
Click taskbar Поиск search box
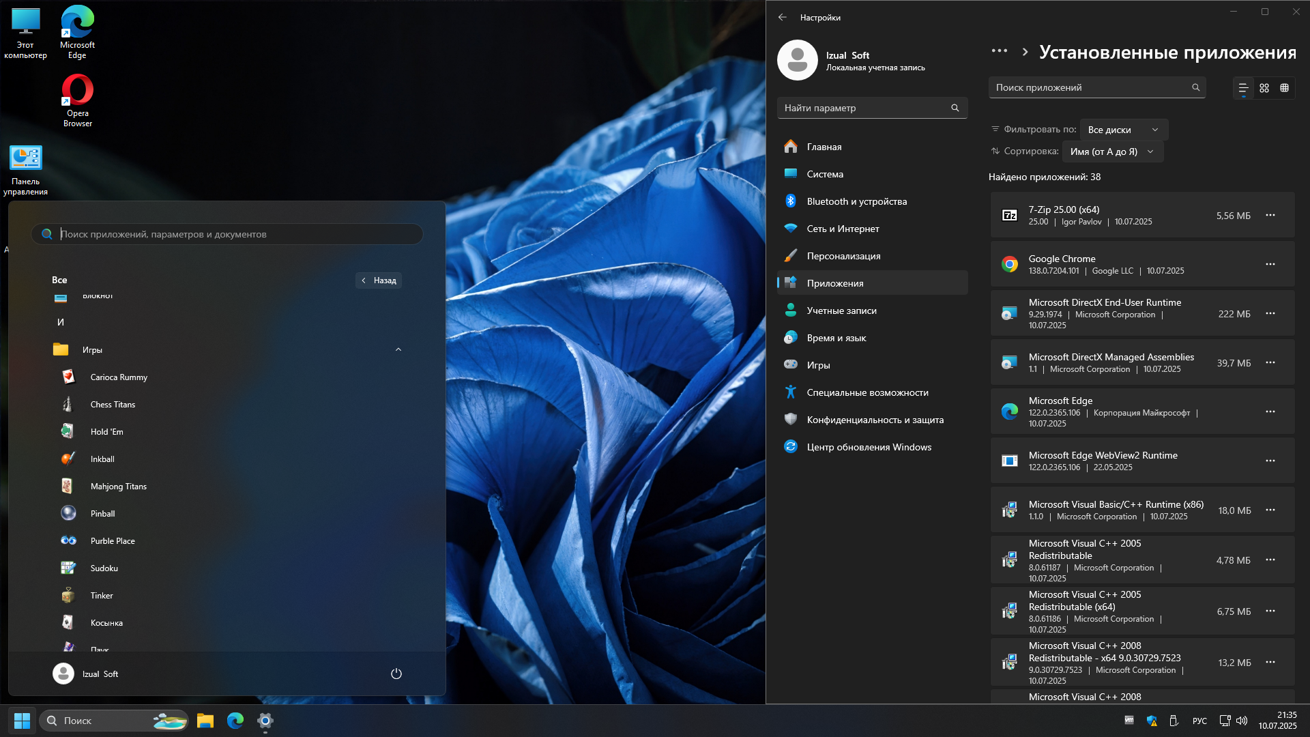[114, 721]
